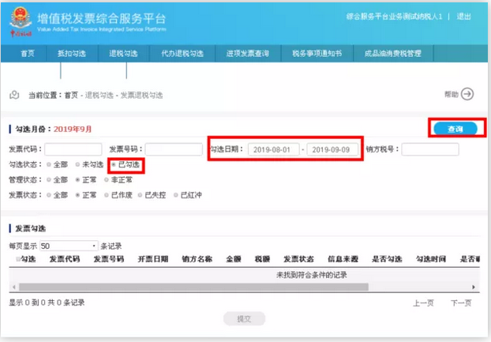
Task: Toggle the 勾选 select-all checkbox in table header
Action: coord(19,259)
